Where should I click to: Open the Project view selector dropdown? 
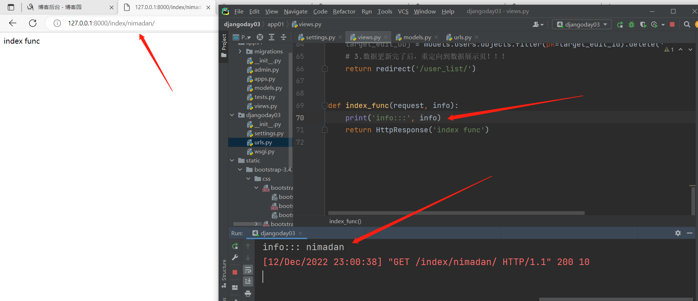pyautogui.click(x=242, y=37)
